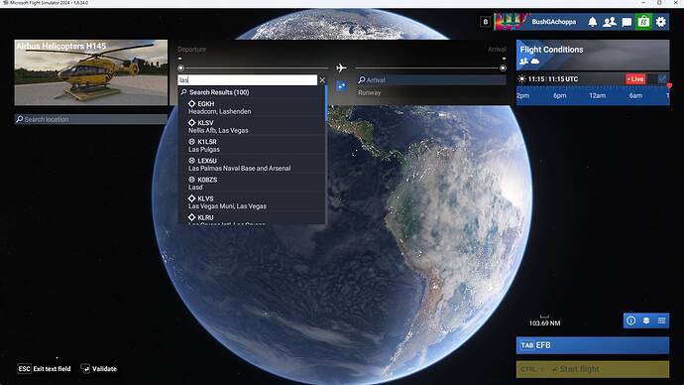
Task: Open the map info icon
Action: coord(630,321)
